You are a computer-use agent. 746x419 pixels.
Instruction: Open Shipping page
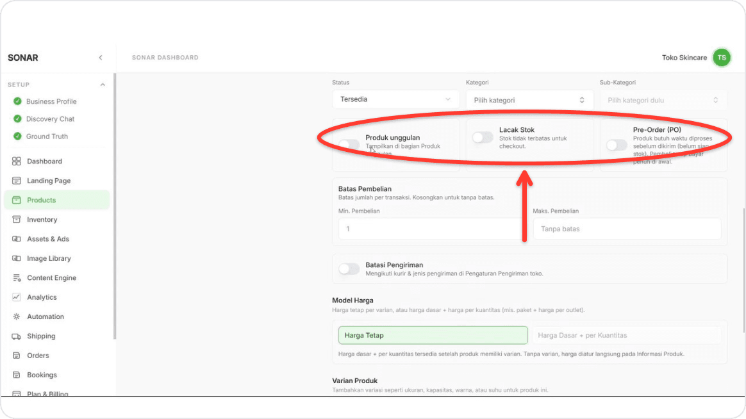[x=41, y=336]
